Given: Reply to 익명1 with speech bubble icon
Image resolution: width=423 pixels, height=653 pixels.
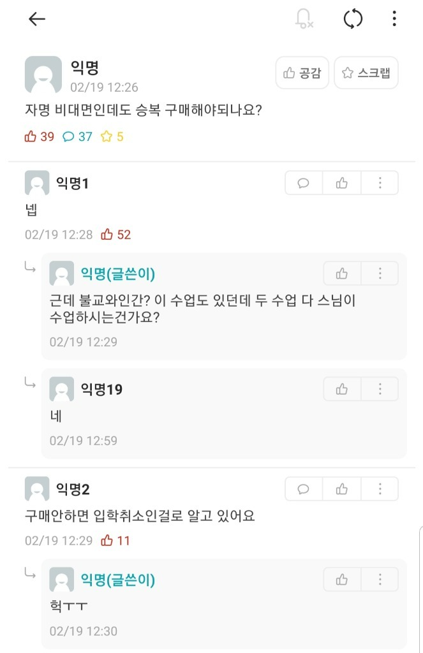Looking at the screenshot, I should [304, 183].
